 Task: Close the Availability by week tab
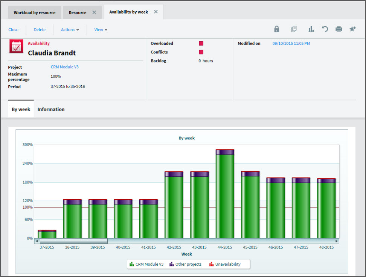coord(156,12)
